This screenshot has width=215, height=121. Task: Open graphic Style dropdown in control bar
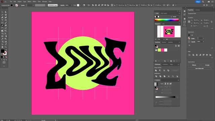[80, 5]
